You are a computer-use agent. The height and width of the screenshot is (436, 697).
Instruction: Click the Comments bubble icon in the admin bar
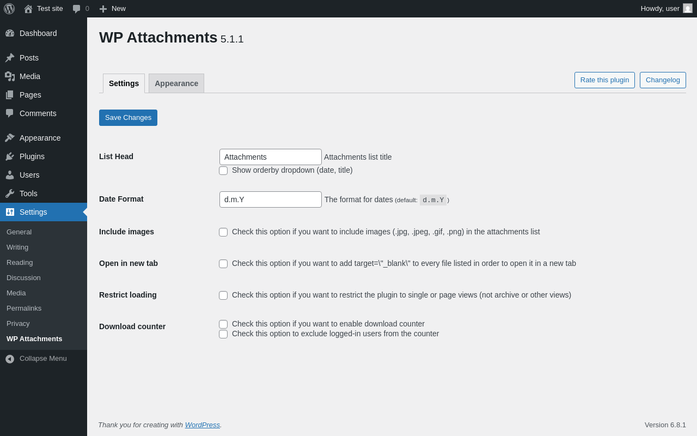76,9
